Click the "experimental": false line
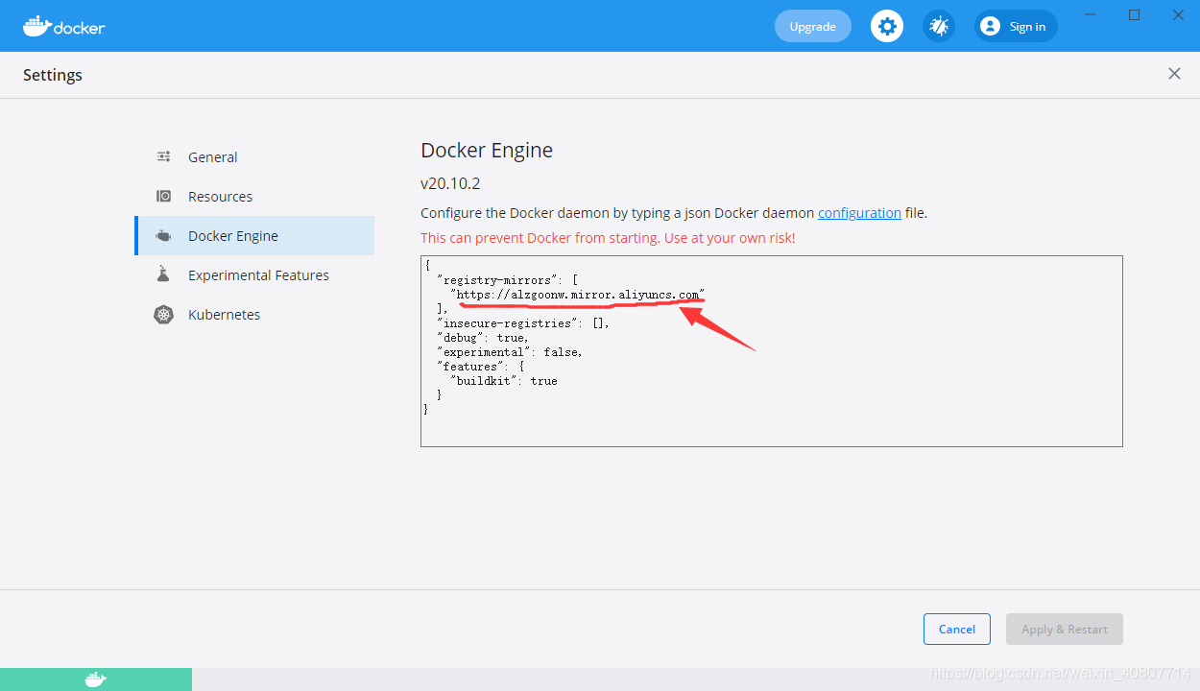 coord(509,352)
